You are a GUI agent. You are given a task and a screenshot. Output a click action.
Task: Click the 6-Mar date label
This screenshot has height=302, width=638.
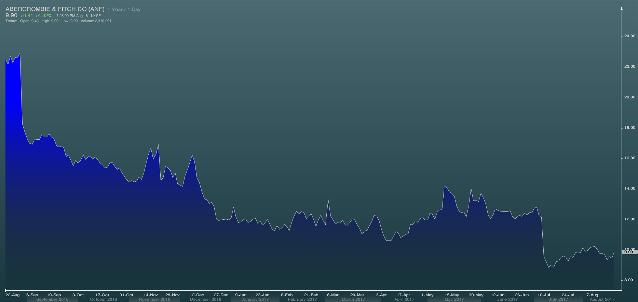point(332,294)
